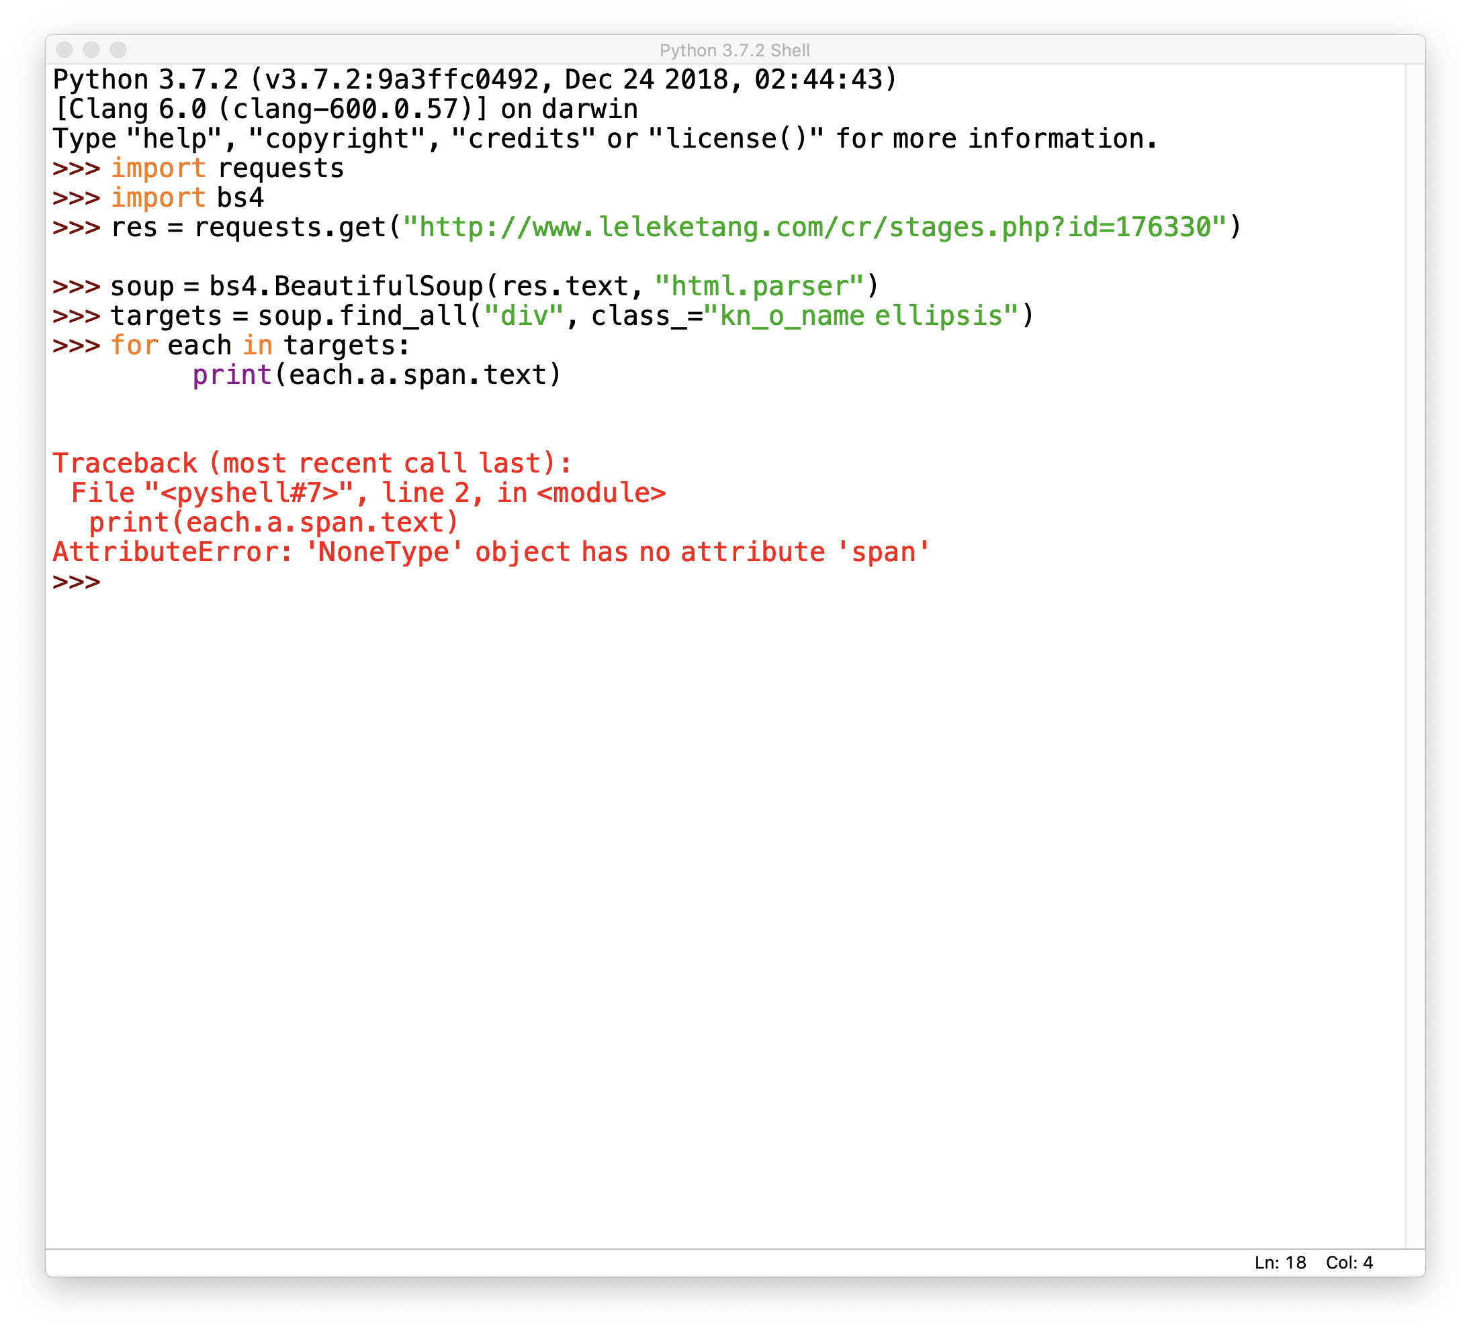Click 'res = requests.get(' code text
This screenshot has width=1471, height=1333.
tap(256, 228)
